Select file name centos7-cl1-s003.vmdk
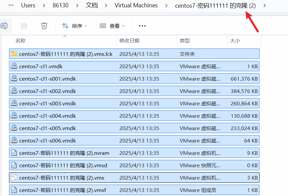288x196 pixels. coord(47,103)
